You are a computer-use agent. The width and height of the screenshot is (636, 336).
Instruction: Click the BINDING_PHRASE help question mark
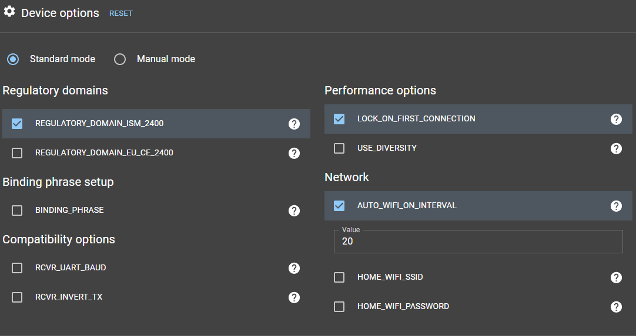coord(294,211)
